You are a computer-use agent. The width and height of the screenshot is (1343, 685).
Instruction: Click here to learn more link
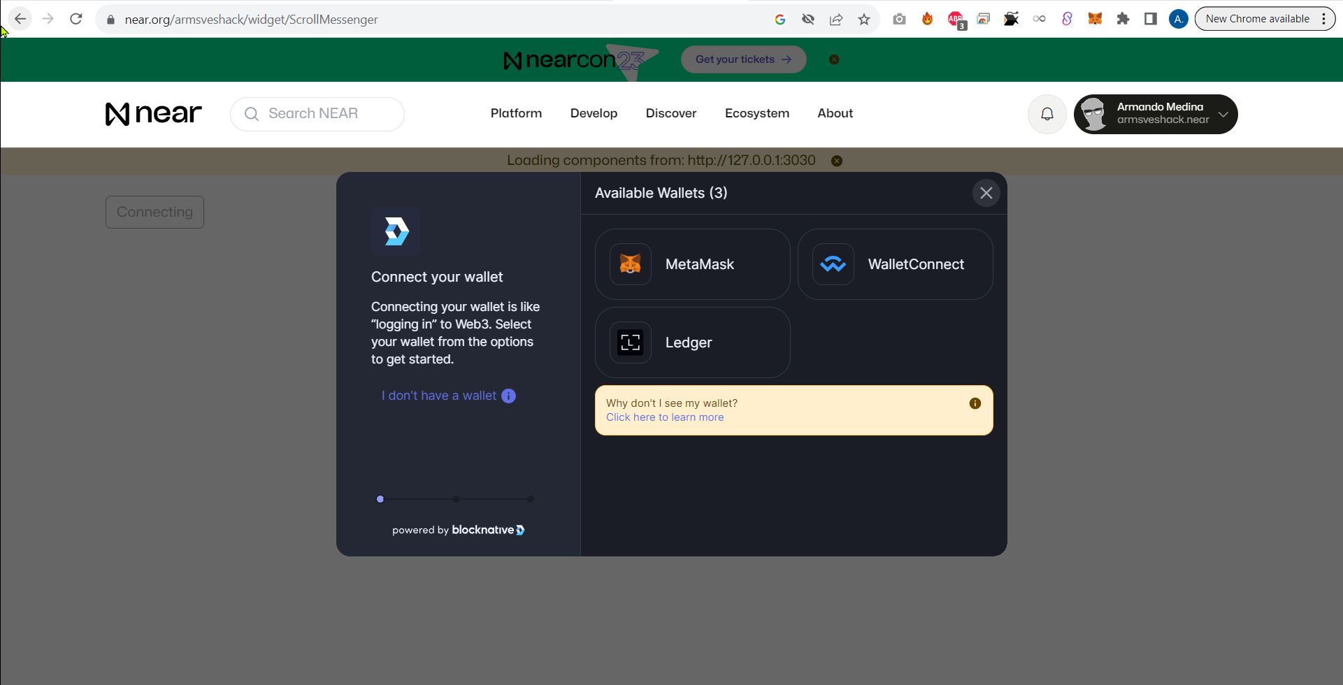pos(664,417)
